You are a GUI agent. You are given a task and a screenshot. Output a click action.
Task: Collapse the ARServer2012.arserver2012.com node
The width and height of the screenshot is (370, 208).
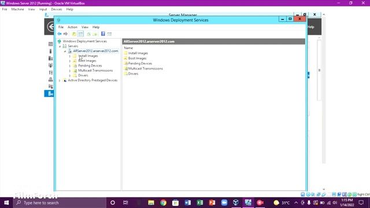[x=65, y=51]
